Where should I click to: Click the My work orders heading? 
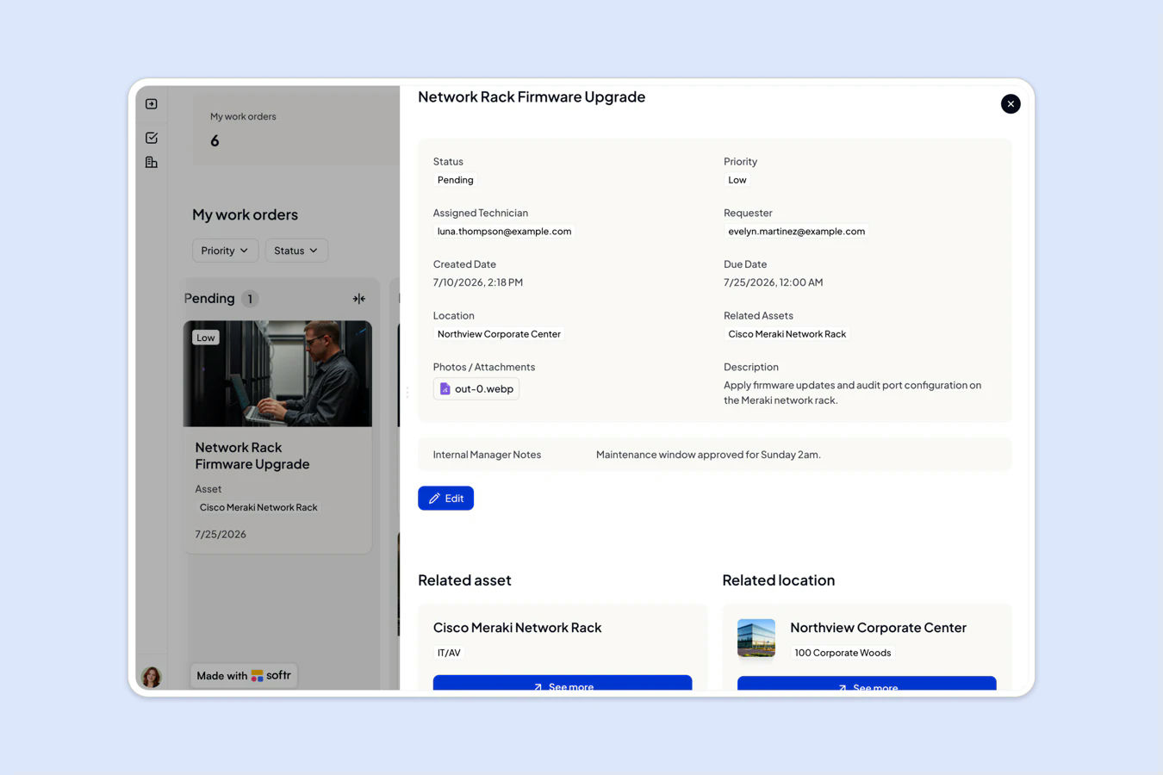point(245,215)
